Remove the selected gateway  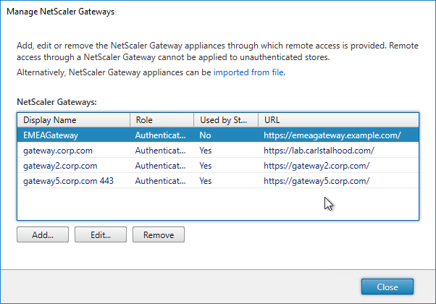point(159,235)
